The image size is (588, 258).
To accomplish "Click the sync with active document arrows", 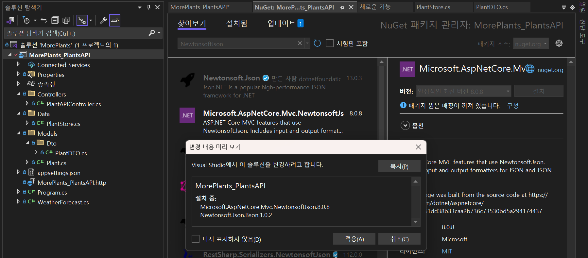I will [x=44, y=20].
